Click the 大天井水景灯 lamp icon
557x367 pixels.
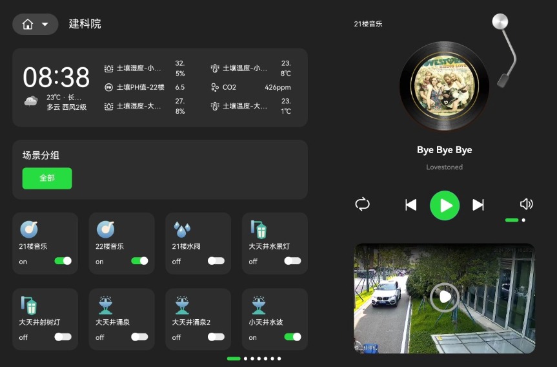coord(259,229)
